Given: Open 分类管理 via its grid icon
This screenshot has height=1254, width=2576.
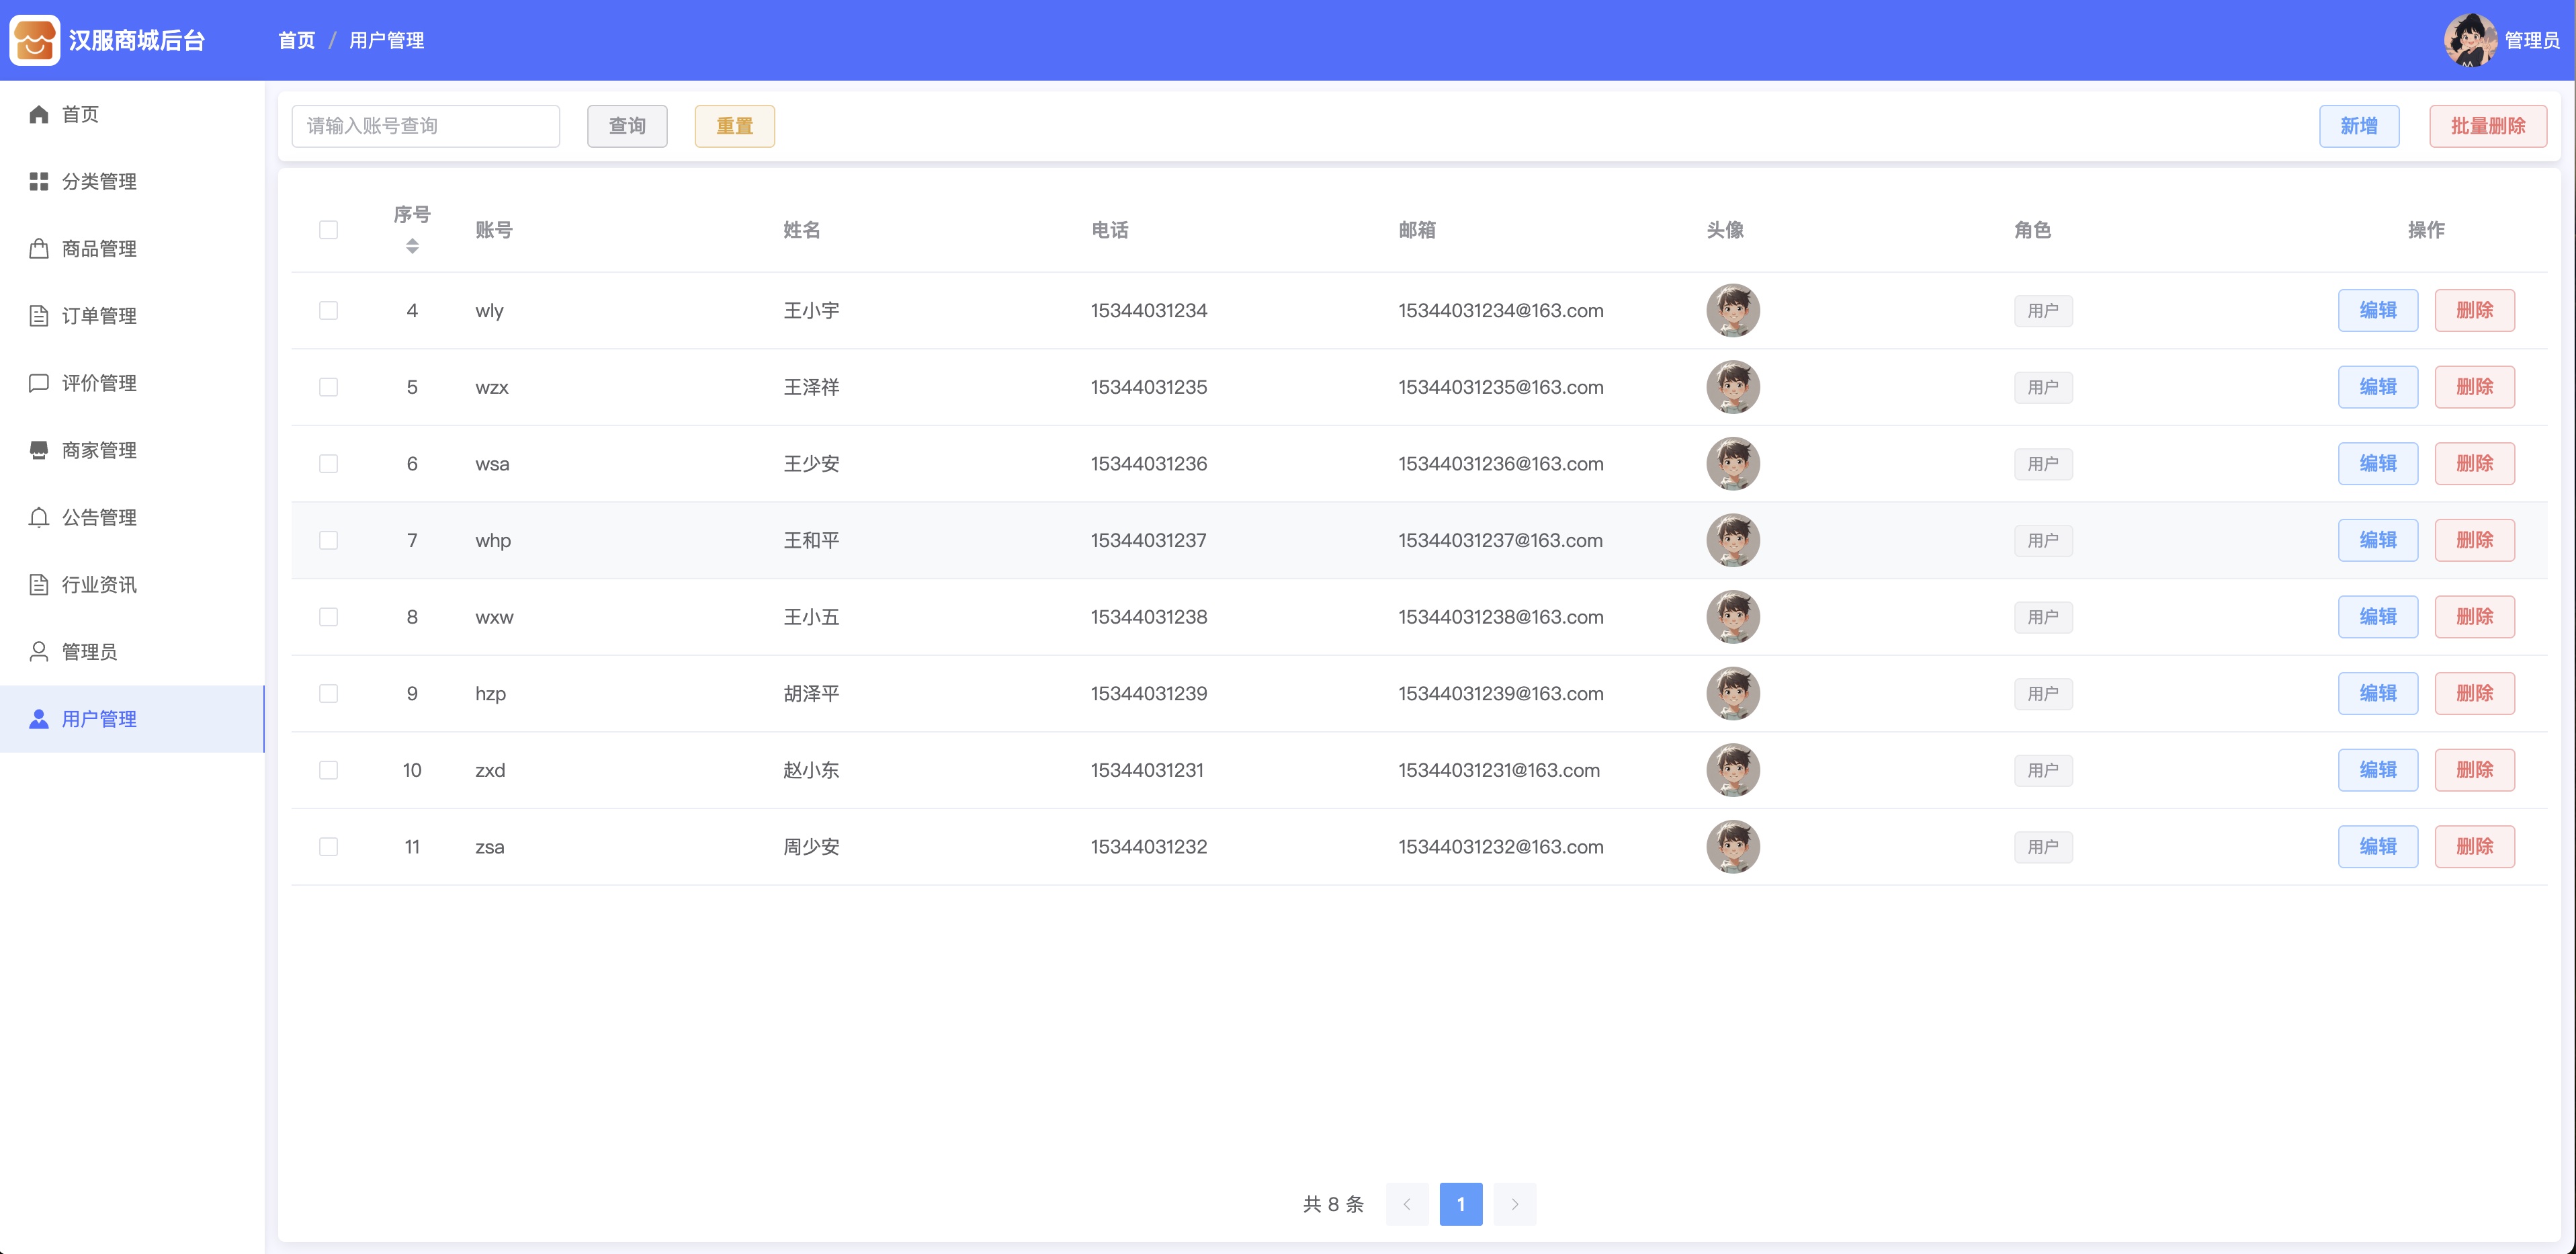Looking at the screenshot, I should (x=39, y=181).
